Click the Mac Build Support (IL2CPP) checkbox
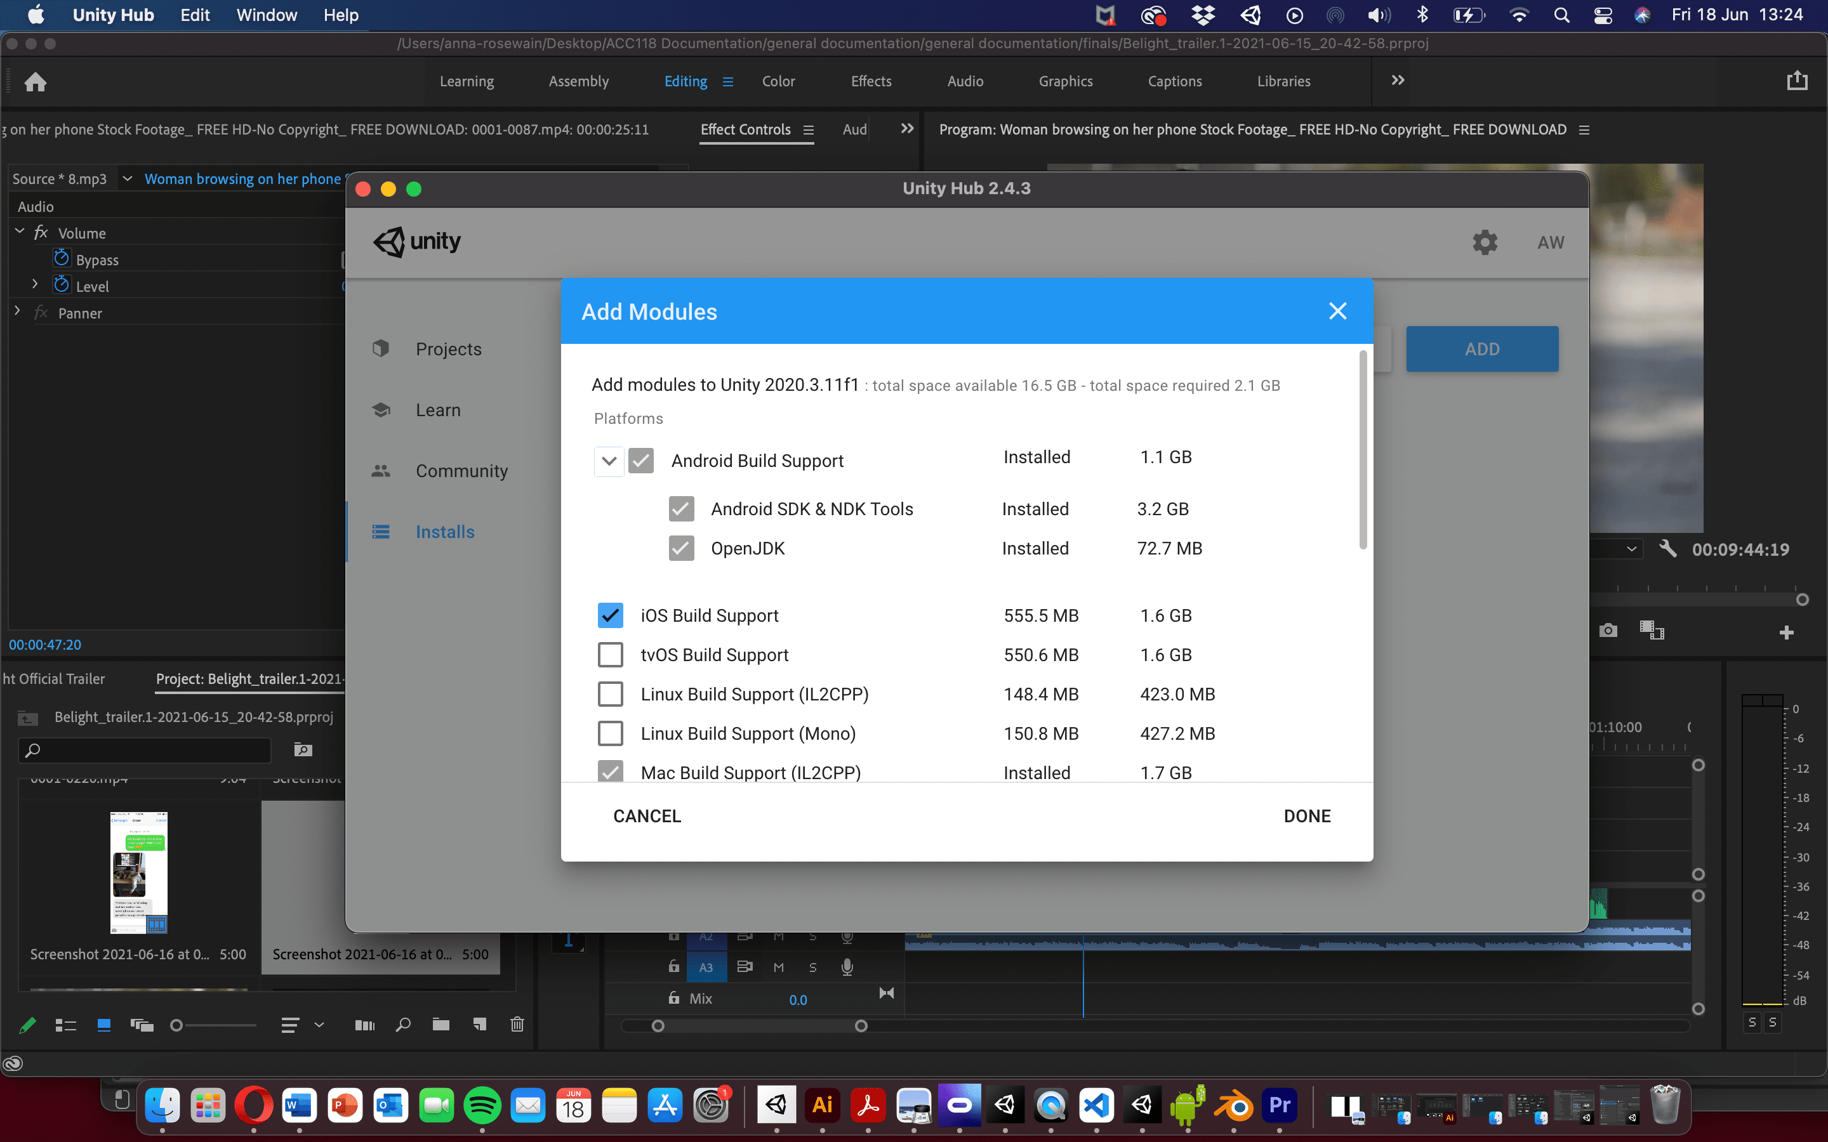The height and width of the screenshot is (1142, 1828). pos(611,772)
